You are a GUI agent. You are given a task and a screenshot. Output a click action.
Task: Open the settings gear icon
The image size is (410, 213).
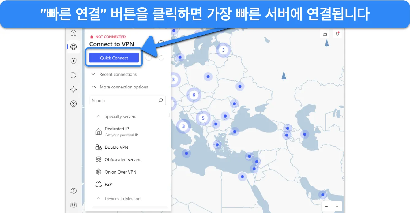[x=73, y=205]
